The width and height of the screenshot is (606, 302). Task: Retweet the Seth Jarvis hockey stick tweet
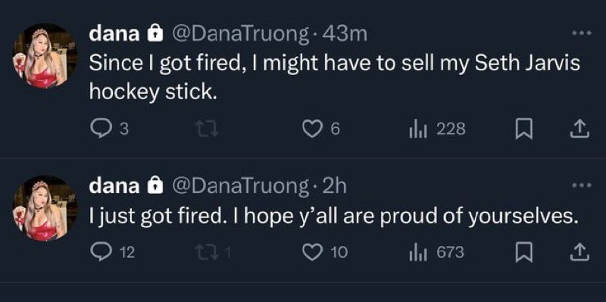(206, 129)
